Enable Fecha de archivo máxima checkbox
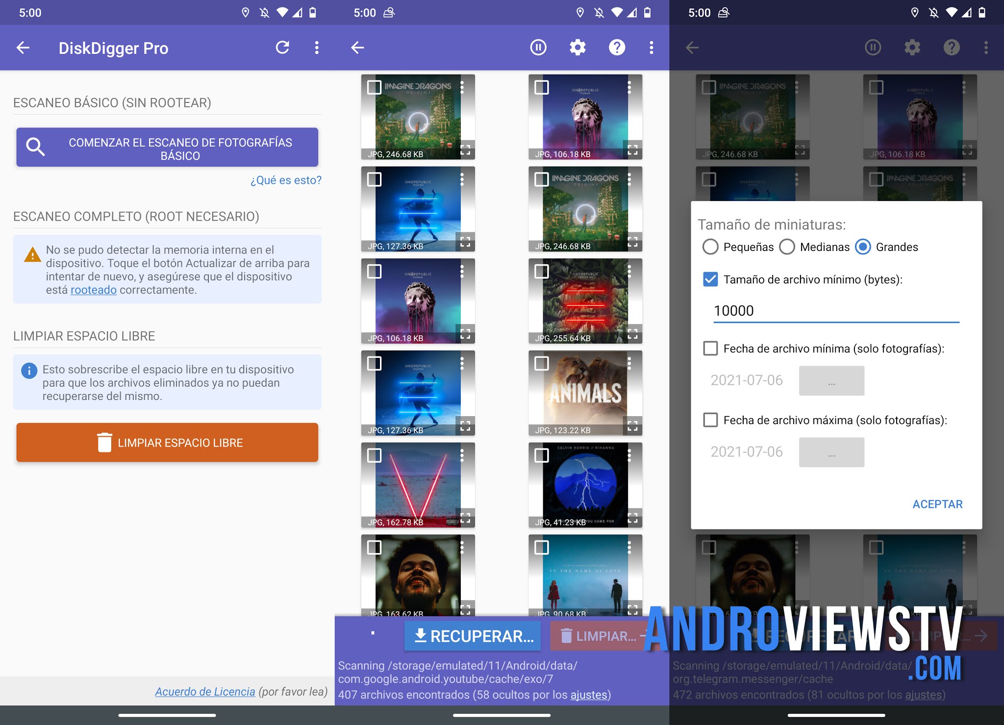 pyautogui.click(x=710, y=420)
